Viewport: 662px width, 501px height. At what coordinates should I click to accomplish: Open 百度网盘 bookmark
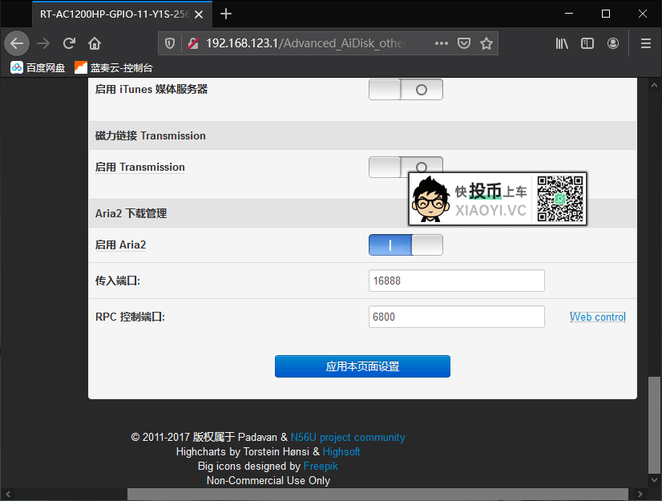[38, 67]
